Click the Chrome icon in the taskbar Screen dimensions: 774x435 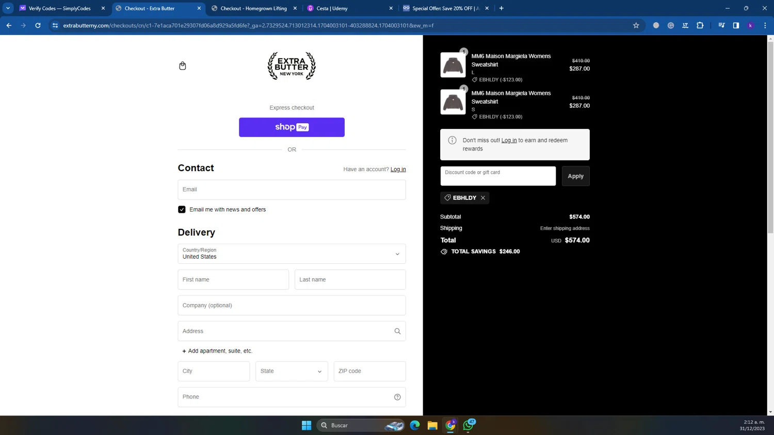pyautogui.click(x=450, y=425)
